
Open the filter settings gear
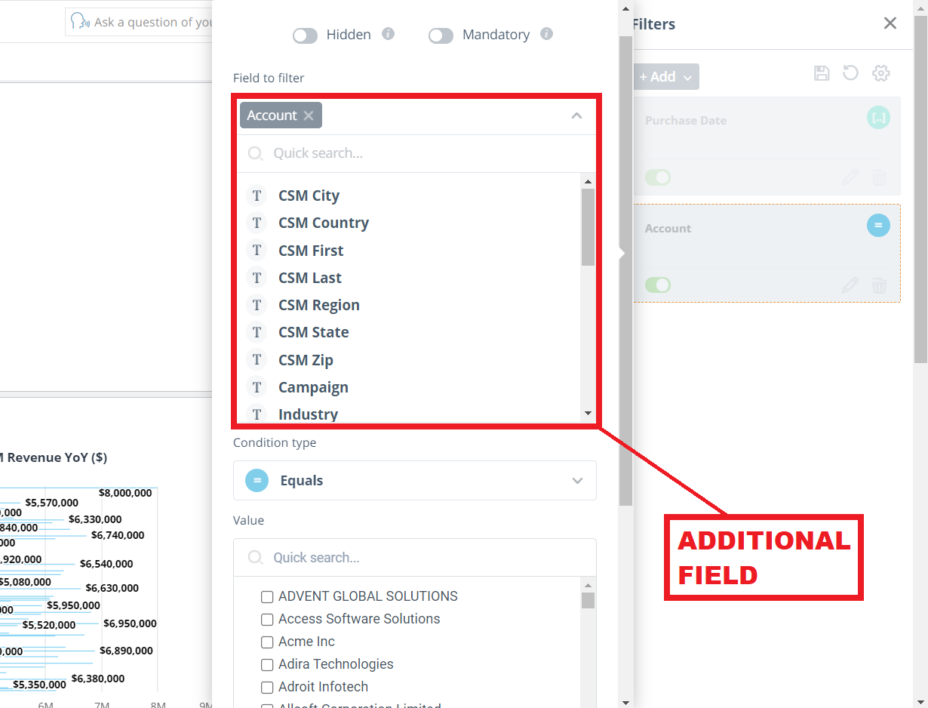(x=880, y=73)
